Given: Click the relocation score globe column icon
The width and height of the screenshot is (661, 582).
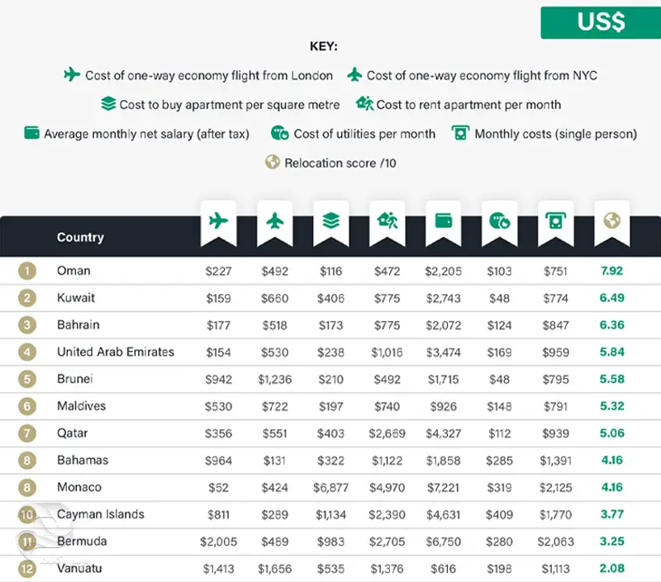Looking at the screenshot, I should 611,220.
